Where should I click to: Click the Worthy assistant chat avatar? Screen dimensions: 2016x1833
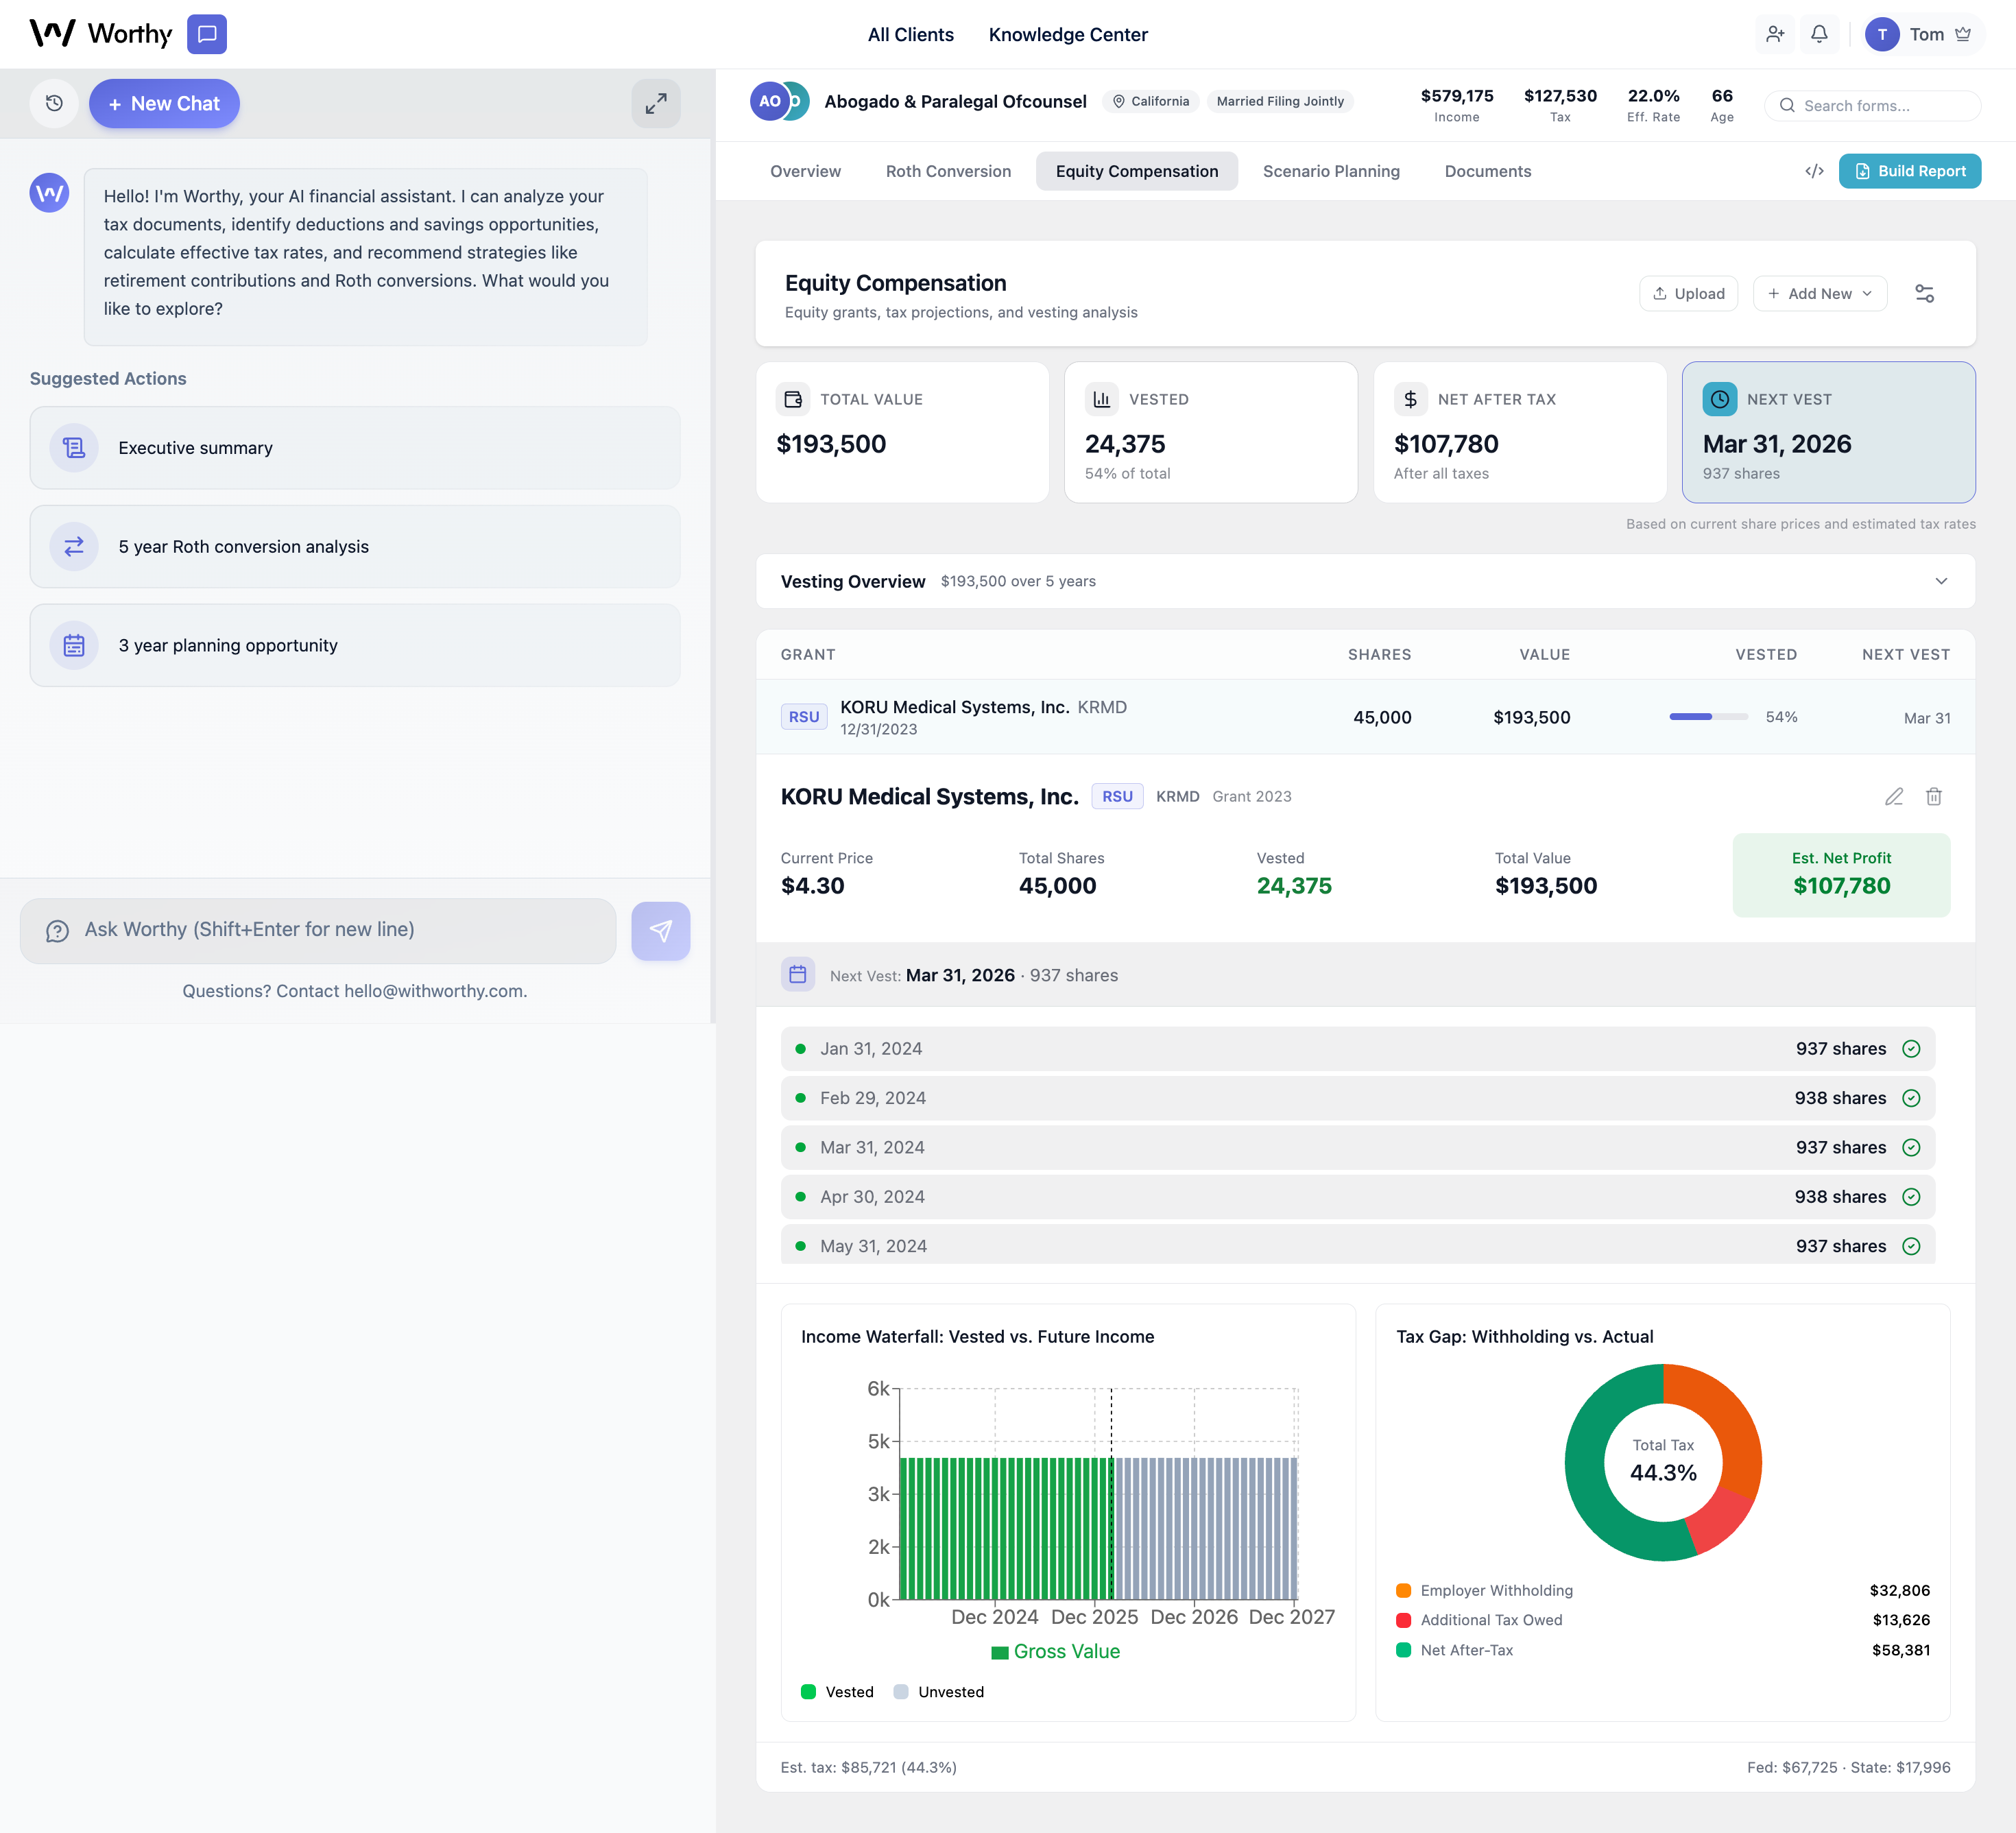[x=49, y=192]
